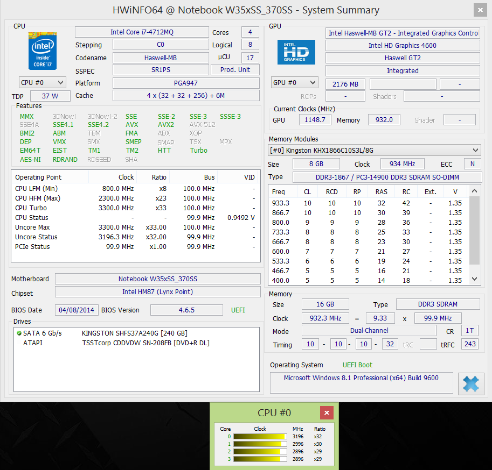
Task: Click the CL column header
Action: point(307,191)
